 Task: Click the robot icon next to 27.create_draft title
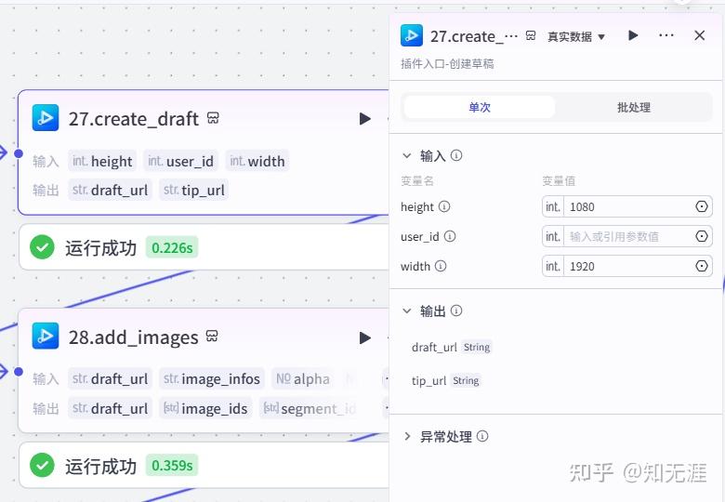[x=213, y=118]
